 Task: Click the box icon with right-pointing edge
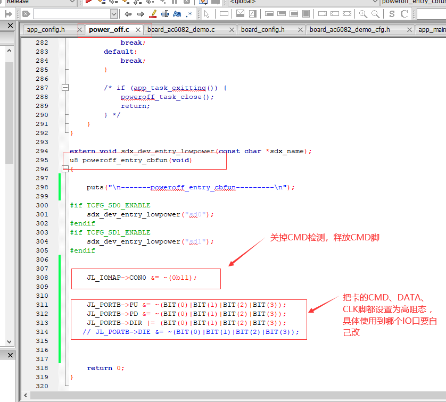[323, 14]
